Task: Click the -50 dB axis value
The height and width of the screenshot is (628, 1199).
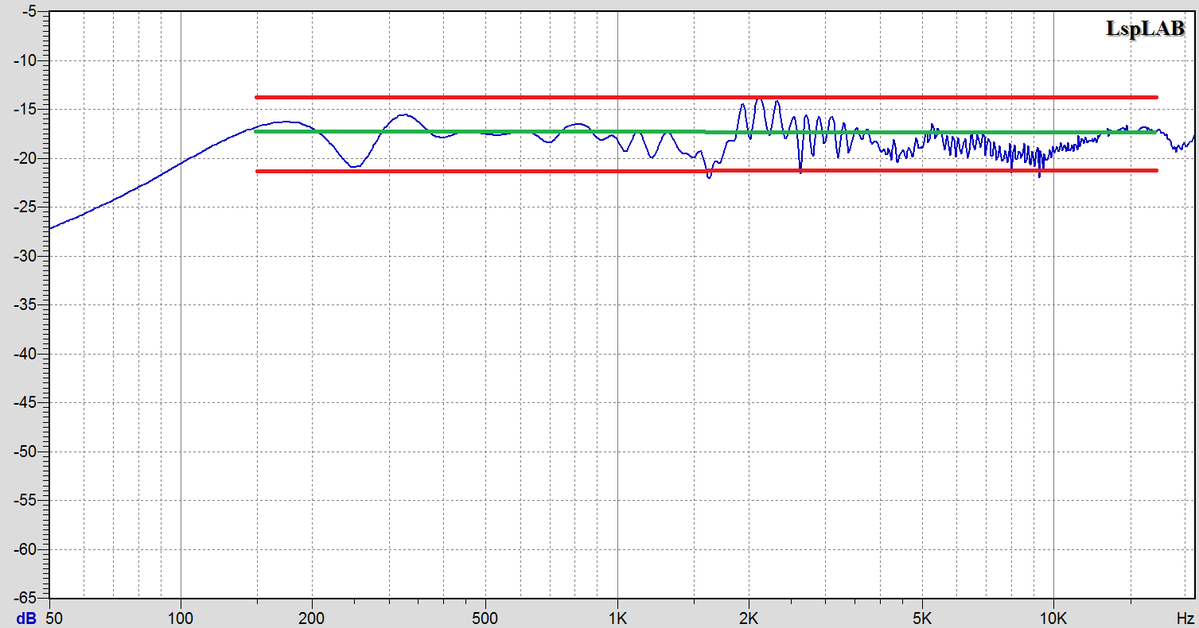Action: click(x=26, y=452)
